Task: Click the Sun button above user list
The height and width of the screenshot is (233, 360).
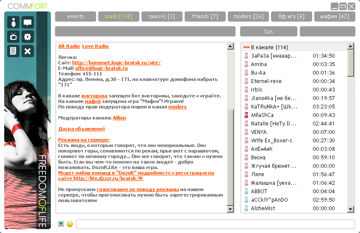Action: pos(269,32)
